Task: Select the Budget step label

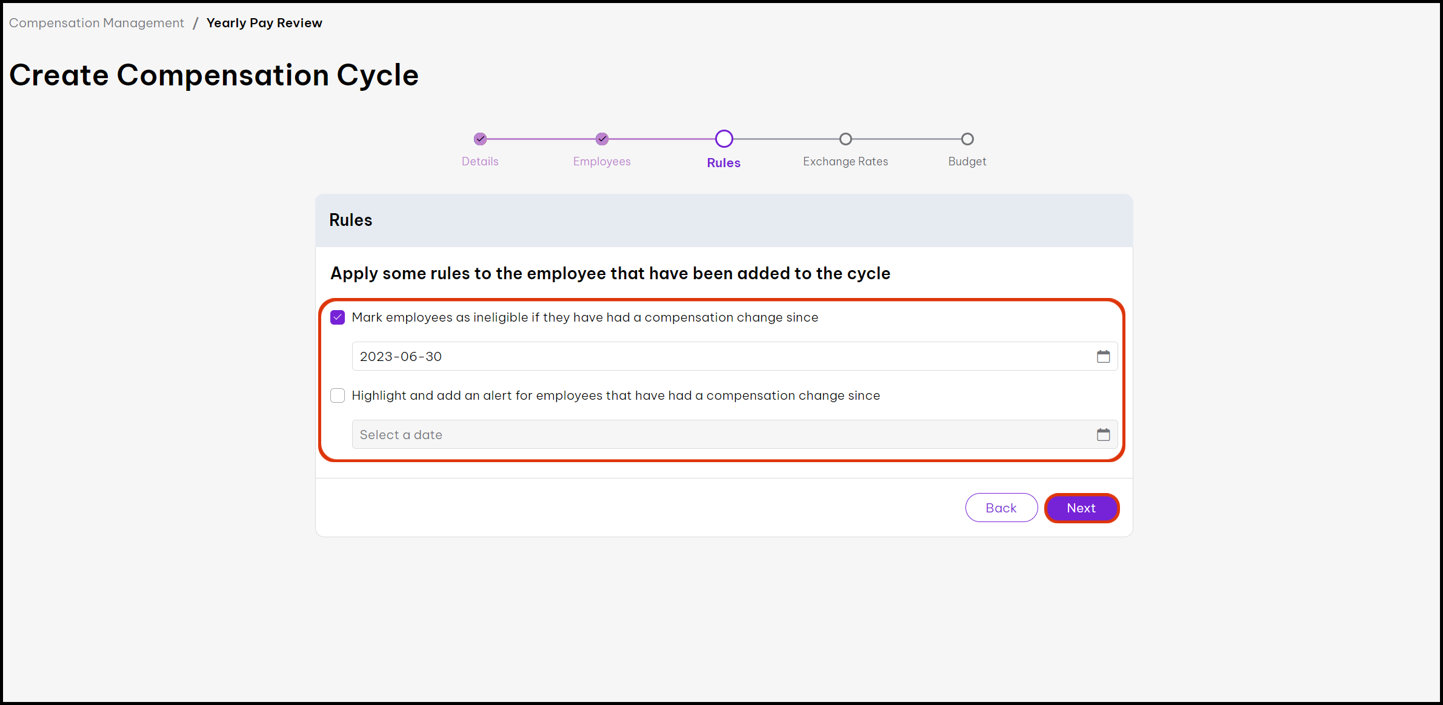Action: pyautogui.click(x=967, y=162)
